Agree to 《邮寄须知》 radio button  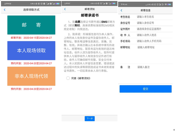68,78
